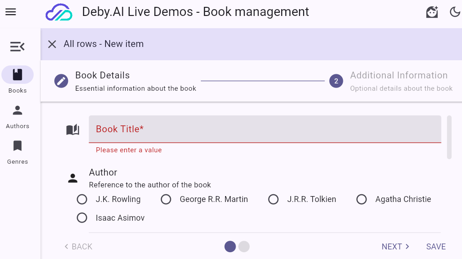Focus the Book Title input field
The width and height of the screenshot is (462, 259).
(265, 129)
